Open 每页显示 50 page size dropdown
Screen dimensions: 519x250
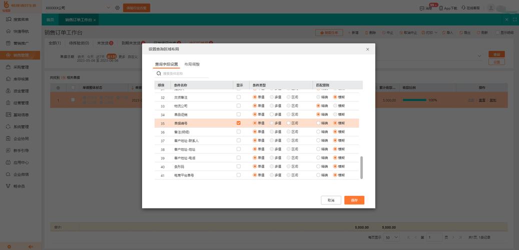click(x=392, y=237)
